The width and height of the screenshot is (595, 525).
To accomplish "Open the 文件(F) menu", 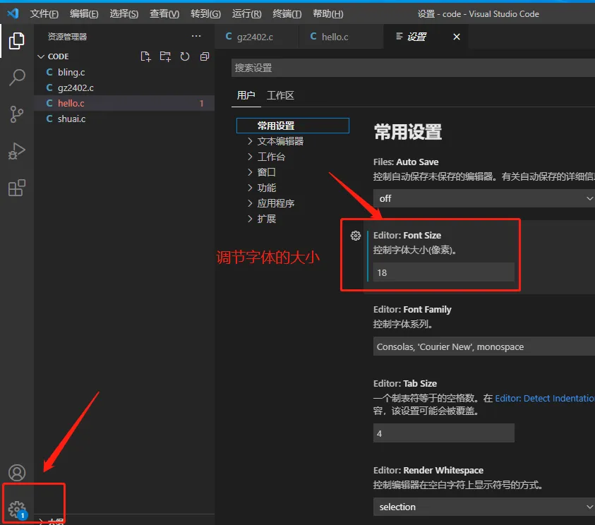I will (44, 14).
